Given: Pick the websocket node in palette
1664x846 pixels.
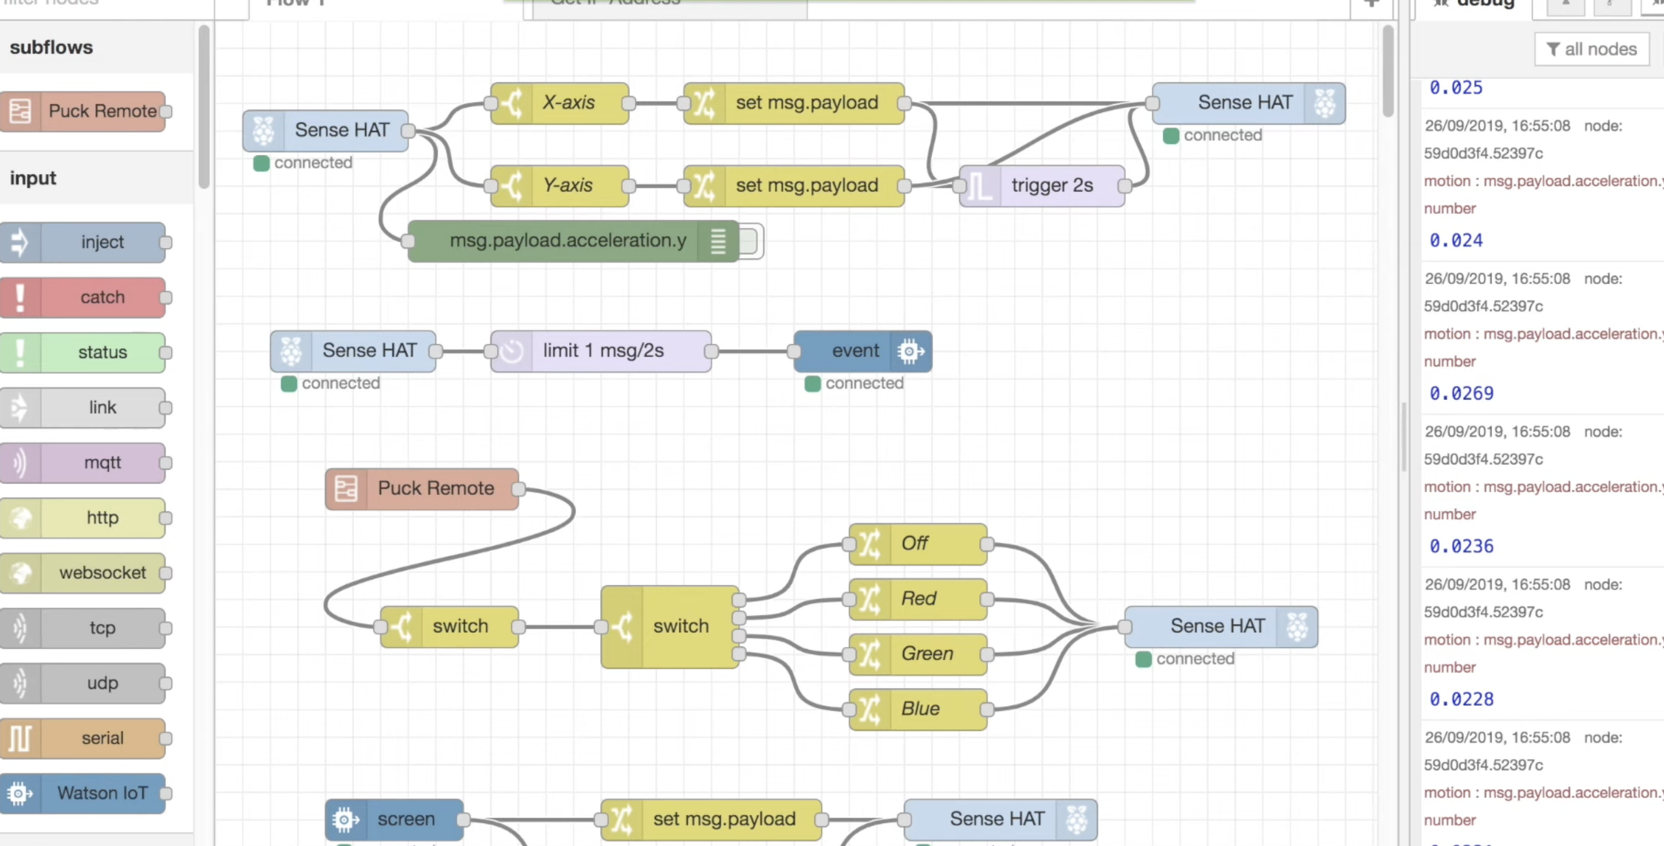Looking at the screenshot, I should [x=83, y=573].
